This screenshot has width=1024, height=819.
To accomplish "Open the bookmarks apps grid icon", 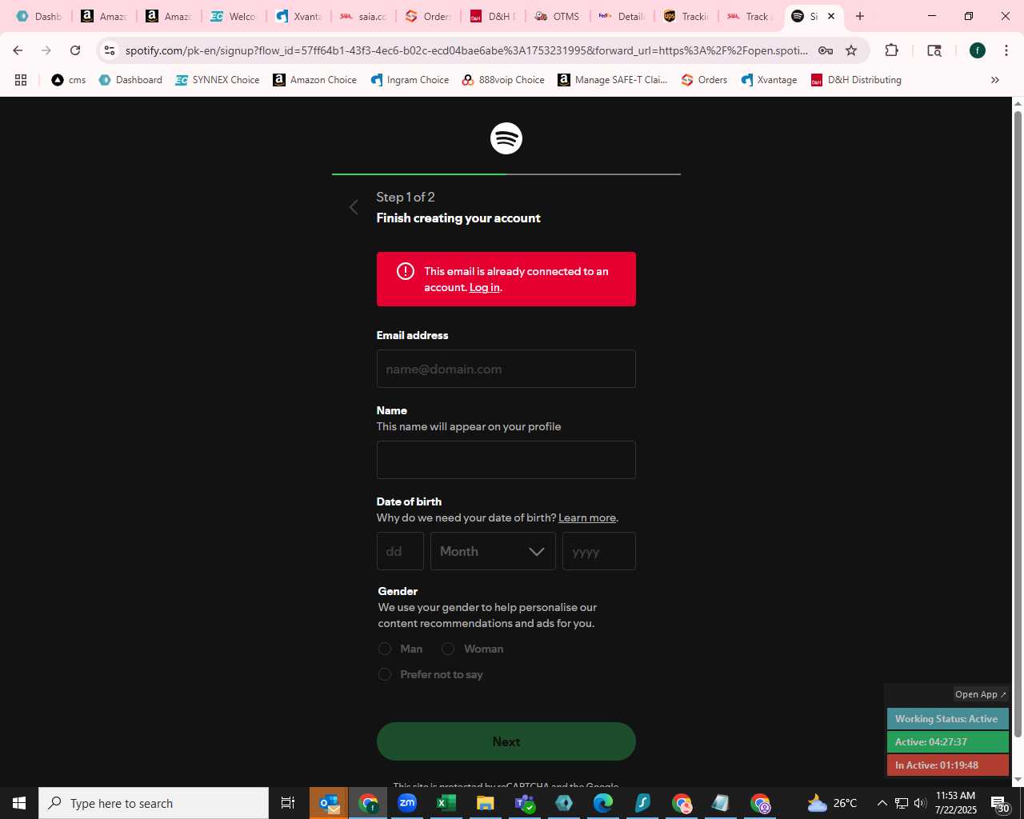I will (x=21, y=80).
